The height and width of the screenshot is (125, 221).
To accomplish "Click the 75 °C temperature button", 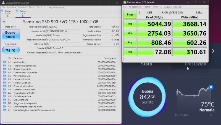I will (x=11, y=50).
